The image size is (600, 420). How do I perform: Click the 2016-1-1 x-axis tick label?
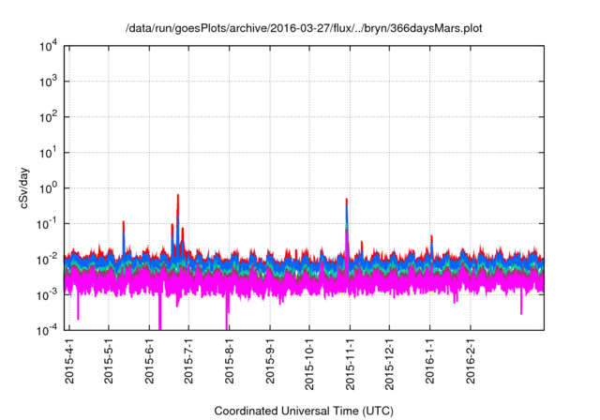[430, 361]
